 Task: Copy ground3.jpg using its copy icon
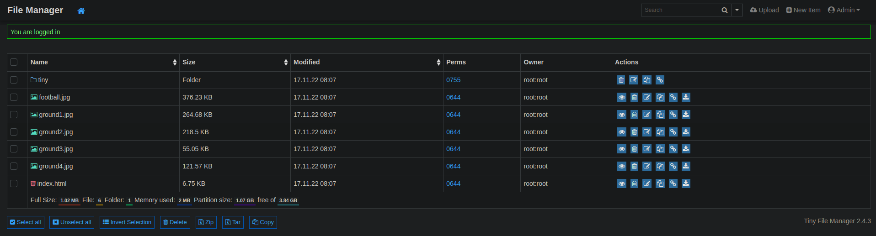tap(660, 149)
